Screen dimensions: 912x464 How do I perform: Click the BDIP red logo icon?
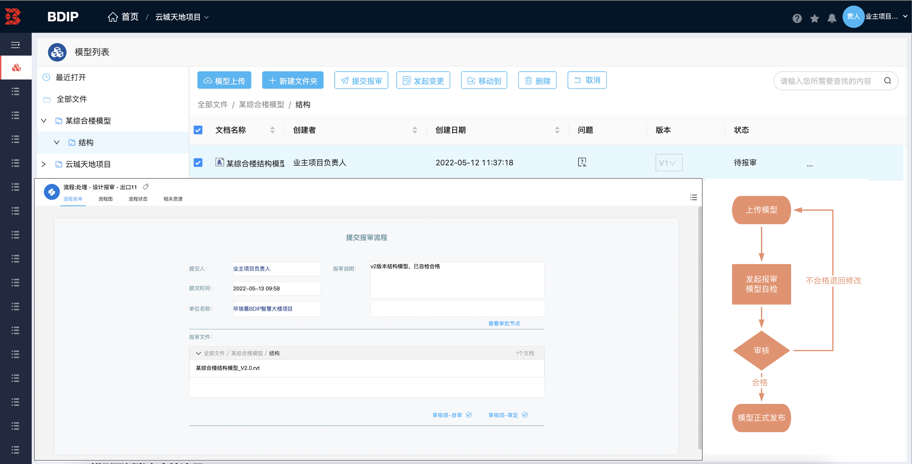pos(13,17)
